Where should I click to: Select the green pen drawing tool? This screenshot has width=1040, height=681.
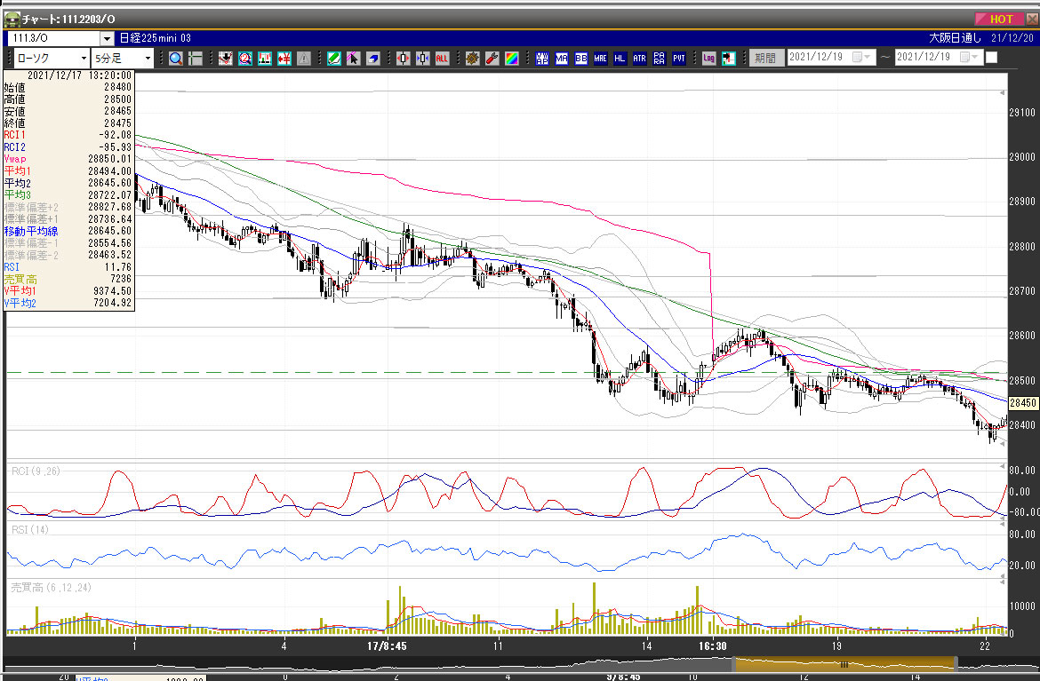pyautogui.click(x=334, y=59)
